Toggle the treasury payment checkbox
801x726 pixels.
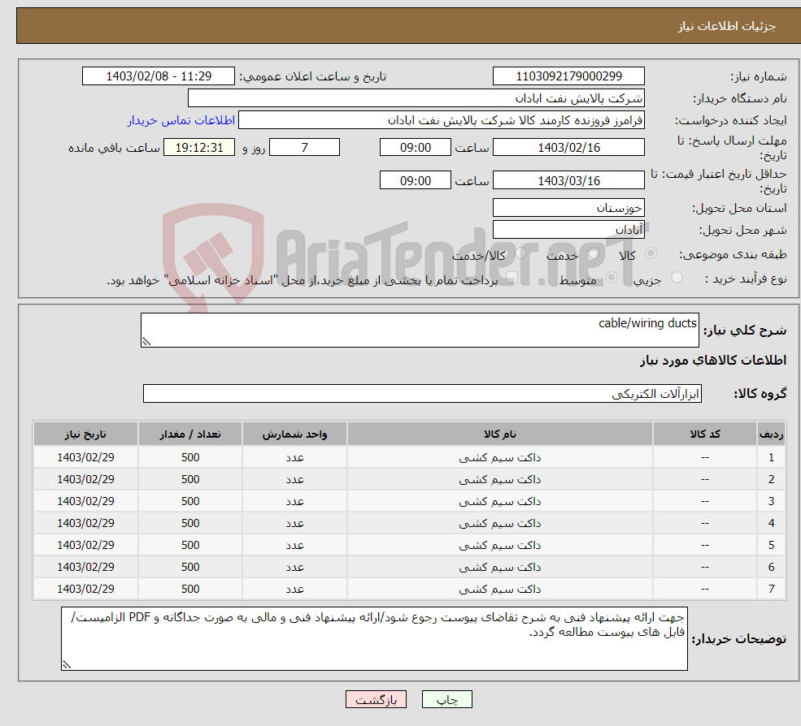[512, 278]
